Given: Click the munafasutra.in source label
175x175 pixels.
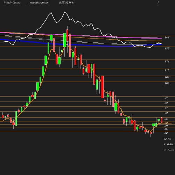Looking at the screenshot, I should 39,3.
